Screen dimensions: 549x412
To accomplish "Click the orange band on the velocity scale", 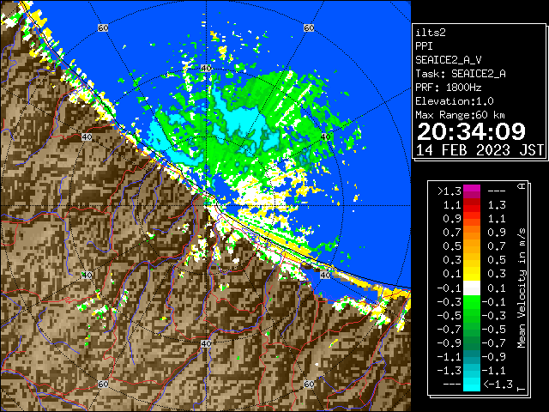I will [472, 233].
